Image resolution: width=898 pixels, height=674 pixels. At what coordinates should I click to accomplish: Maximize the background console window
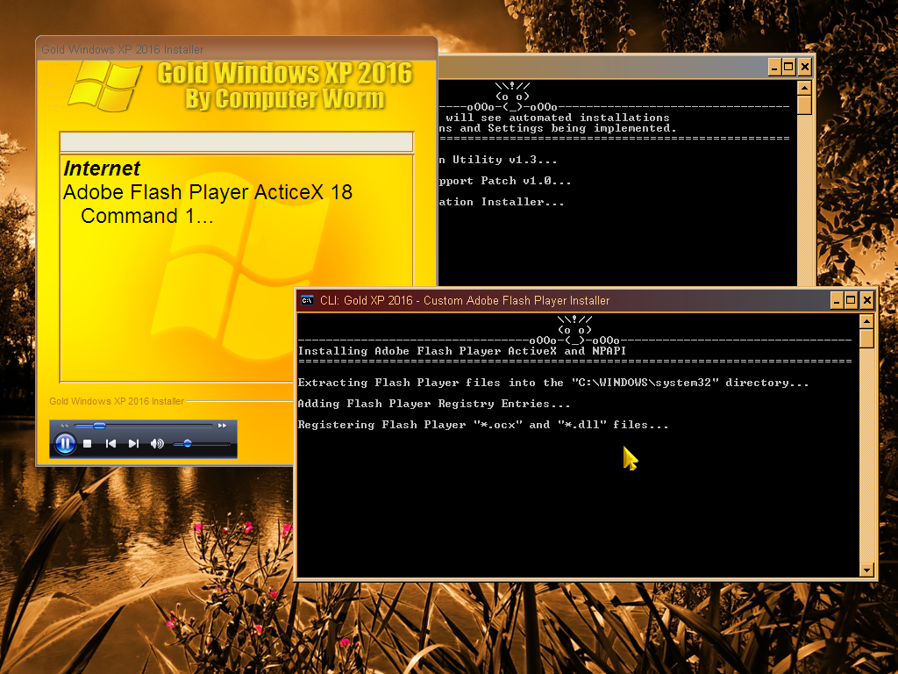click(788, 68)
